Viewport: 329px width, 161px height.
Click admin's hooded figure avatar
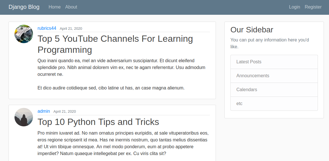(x=24, y=117)
